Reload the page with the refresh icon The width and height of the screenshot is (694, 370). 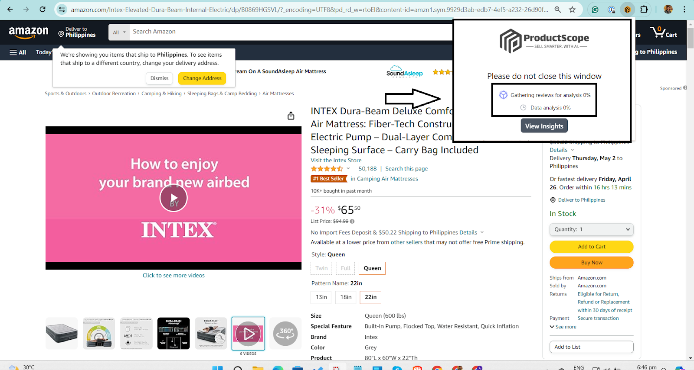43,9
